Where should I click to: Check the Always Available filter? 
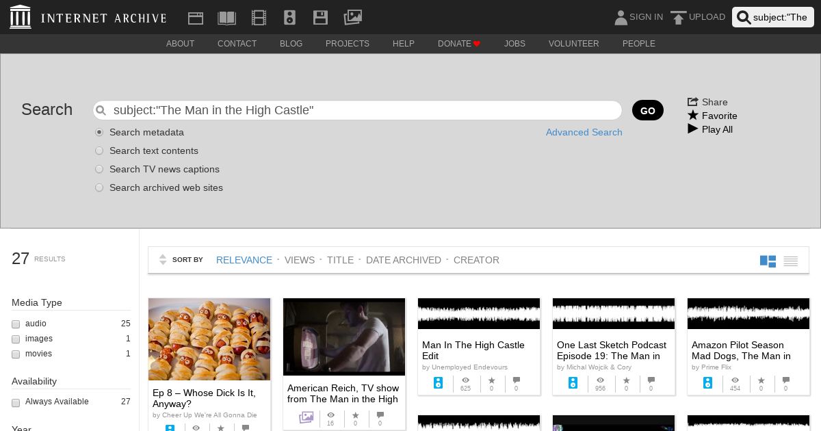(16, 402)
